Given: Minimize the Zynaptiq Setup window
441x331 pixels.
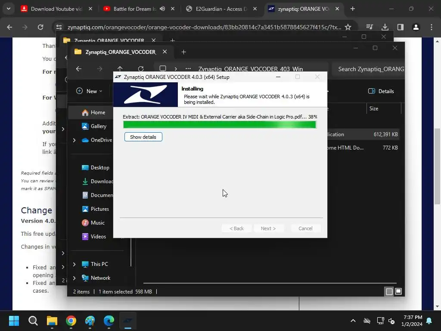Looking at the screenshot, I should coord(278,77).
